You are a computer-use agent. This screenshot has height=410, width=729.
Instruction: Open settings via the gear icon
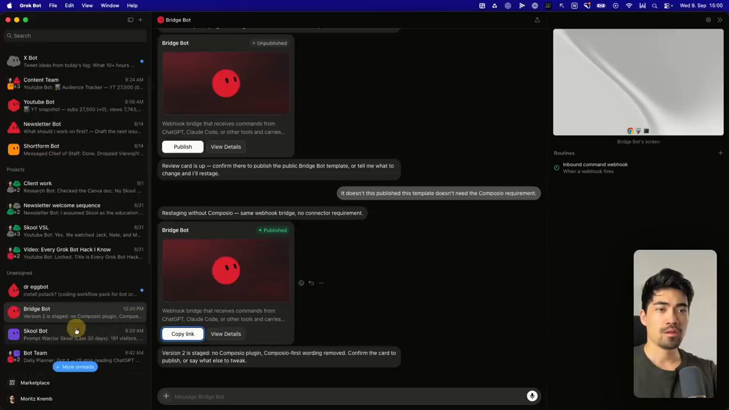pos(708,20)
